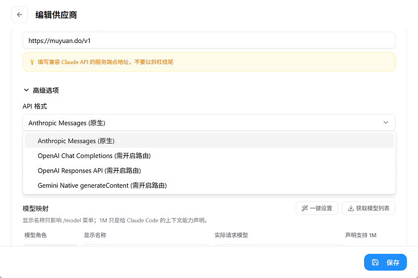Click the 显示名称只影响 /model 菜单 description
This screenshot has width=418, height=278.
(115, 220)
